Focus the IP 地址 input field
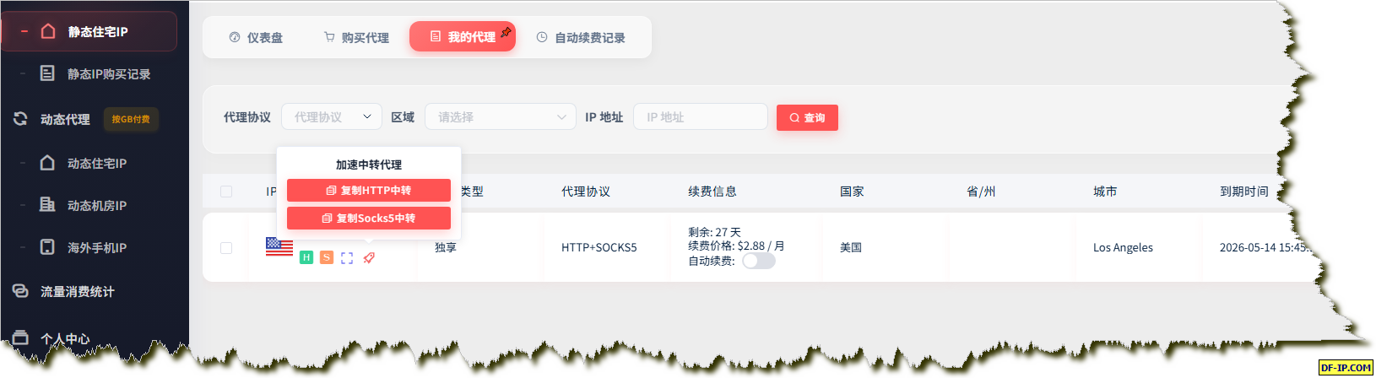 point(701,117)
